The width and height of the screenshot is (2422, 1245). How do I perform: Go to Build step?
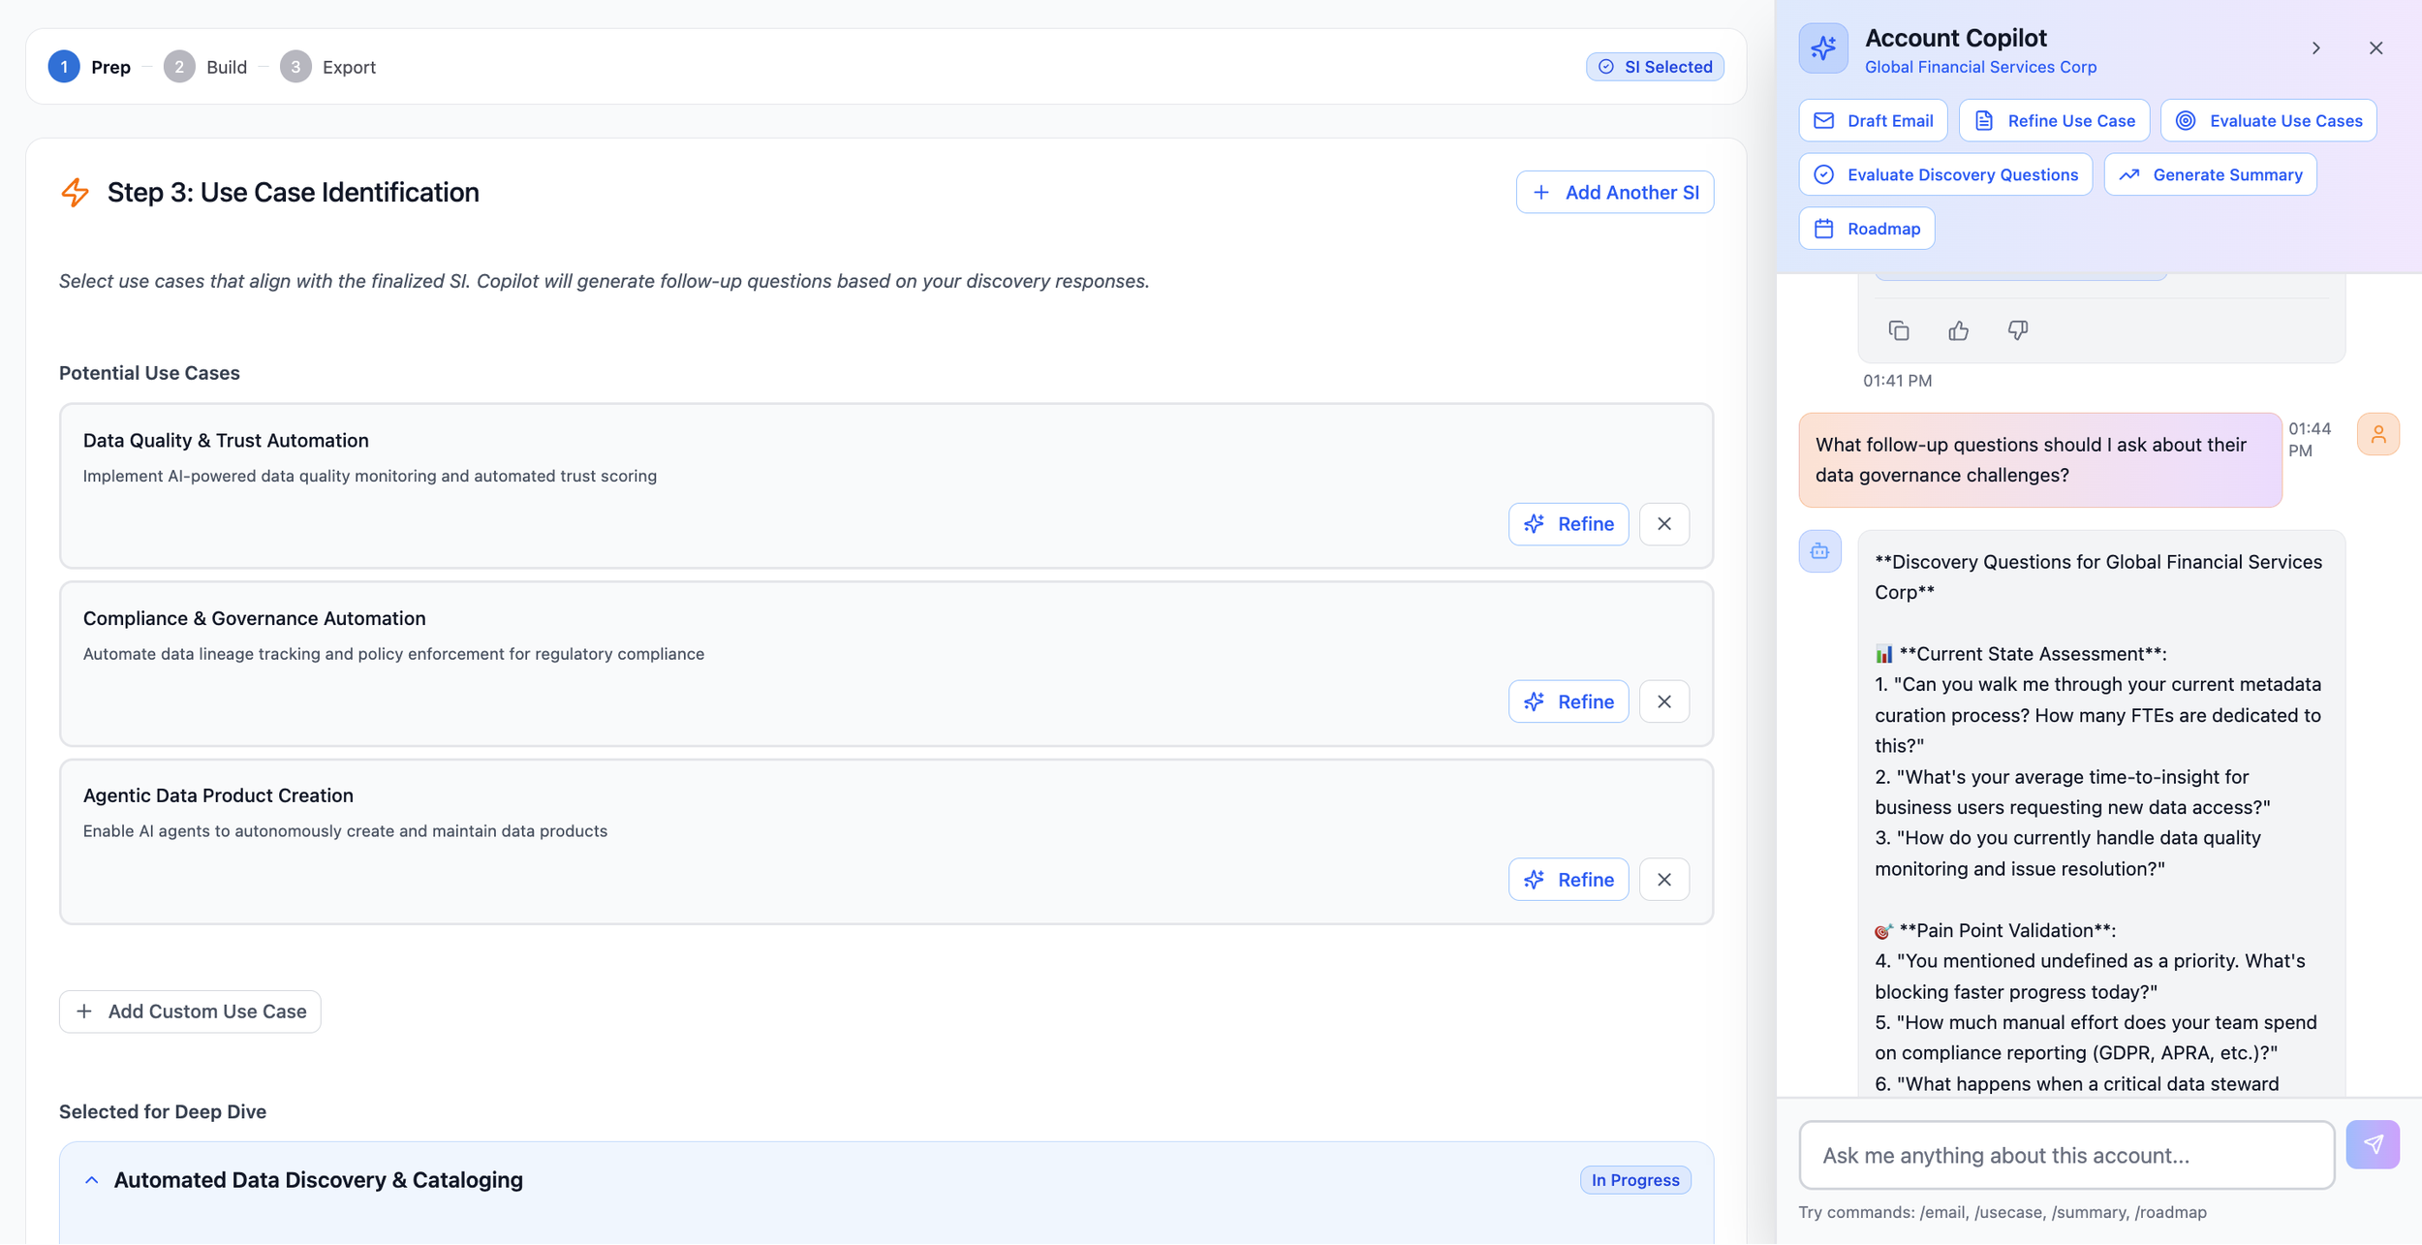click(206, 67)
